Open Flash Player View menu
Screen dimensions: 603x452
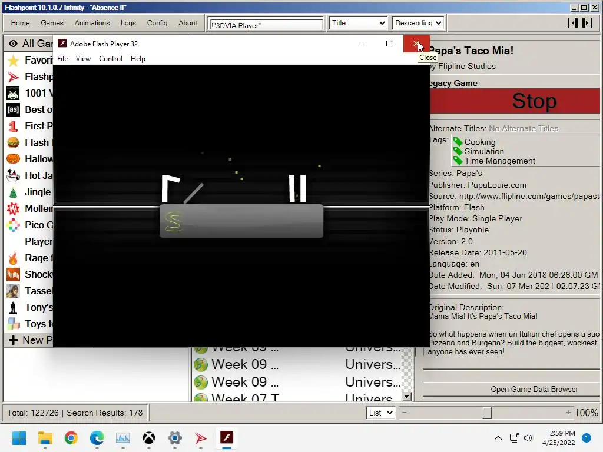[83, 59]
